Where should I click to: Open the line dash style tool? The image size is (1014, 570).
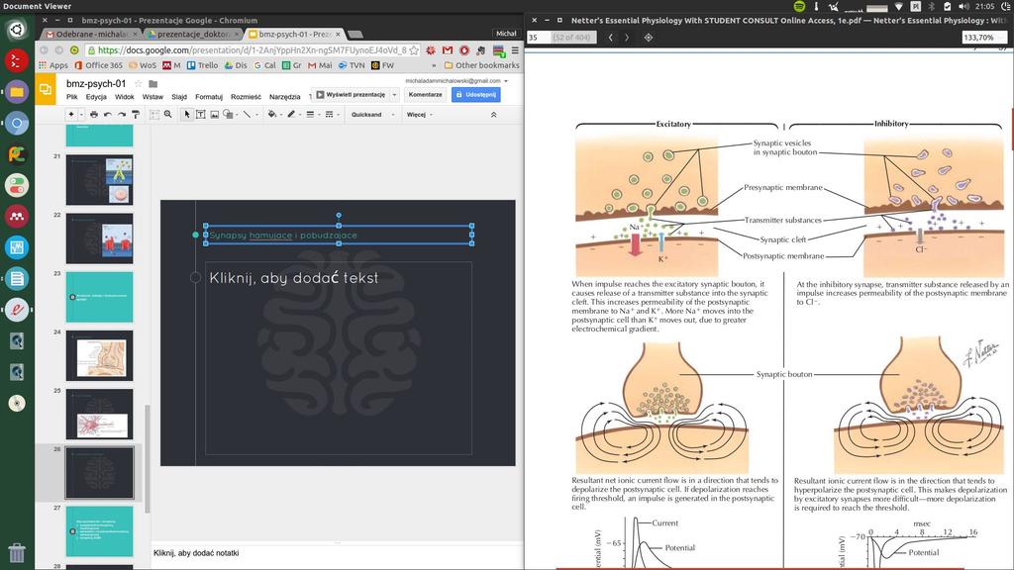coord(329,115)
